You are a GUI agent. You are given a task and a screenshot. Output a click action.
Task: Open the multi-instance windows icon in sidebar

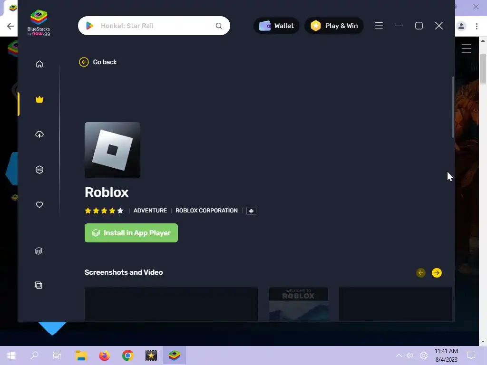coord(39,285)
